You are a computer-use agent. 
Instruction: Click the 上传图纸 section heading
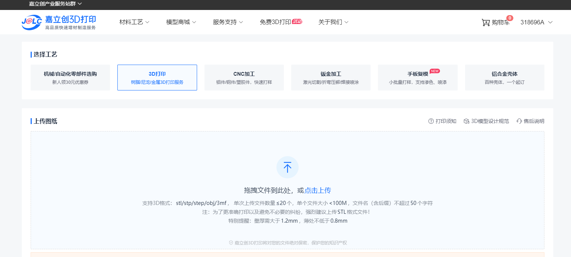45,121
